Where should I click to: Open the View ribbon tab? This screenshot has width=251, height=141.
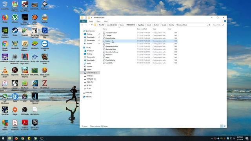105,21
